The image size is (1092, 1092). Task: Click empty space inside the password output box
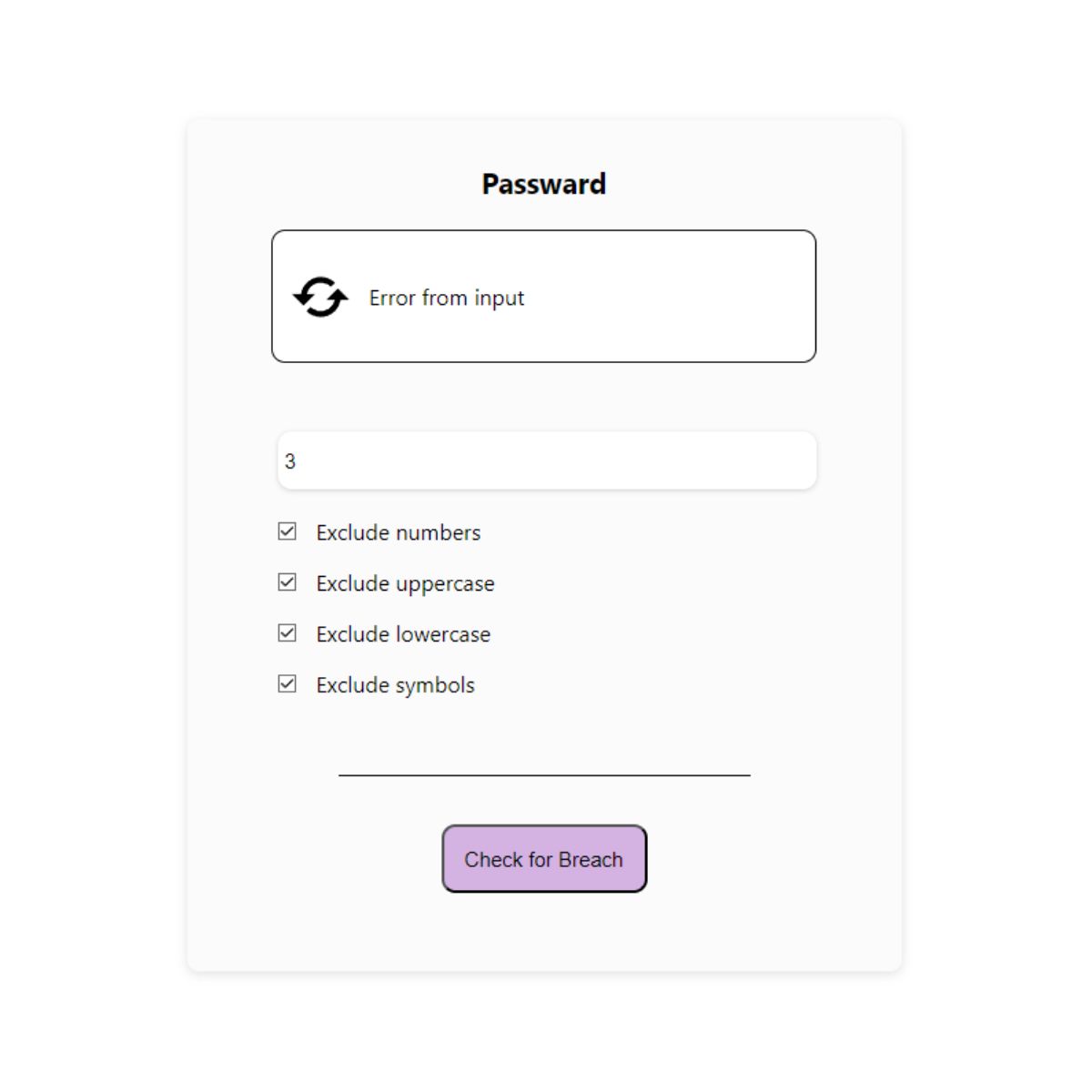point(673,298)
